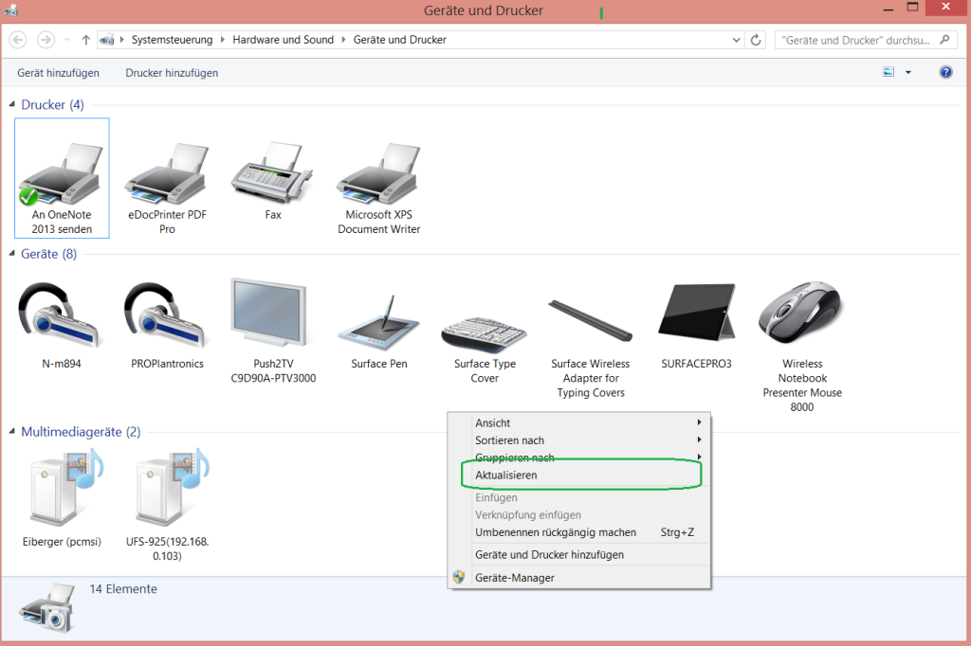This screenshot has width=971, height=646.
Task: Open the recent locations dropdown arrow
Action: pyautogui.click(x=67, y=40)
